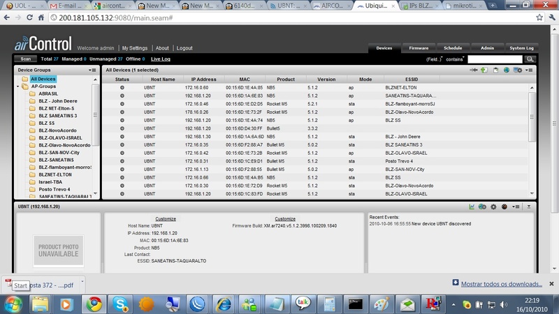Screen dimensions: 559x314
Task: Open the Live Log link
Action: [x=161, y=59]
